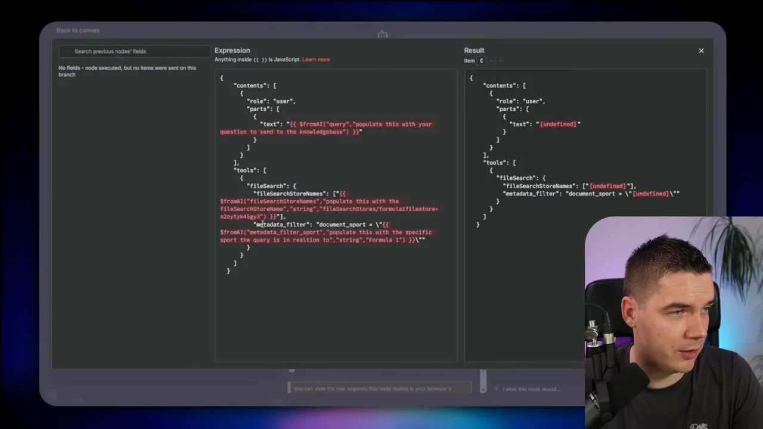Click the I wish this node would feedback text

532,388
